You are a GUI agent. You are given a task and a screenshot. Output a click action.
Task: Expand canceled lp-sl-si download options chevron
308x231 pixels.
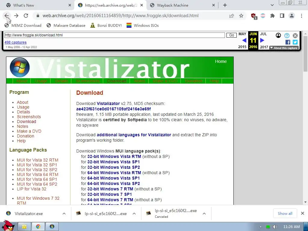click(204, 214)
